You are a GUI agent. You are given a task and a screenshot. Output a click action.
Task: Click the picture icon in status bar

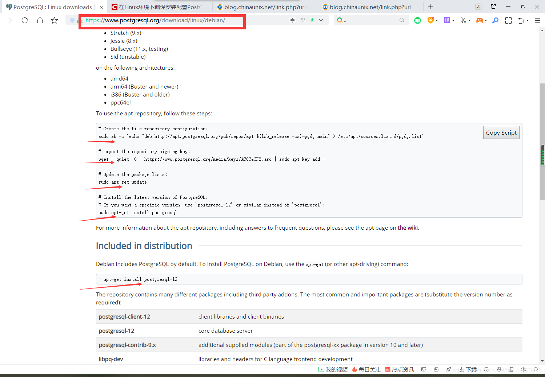click(x=424, y=369)
